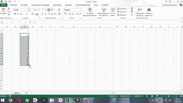183x103 pixels.
Task: Click the formula bar input
Action: 107,22
